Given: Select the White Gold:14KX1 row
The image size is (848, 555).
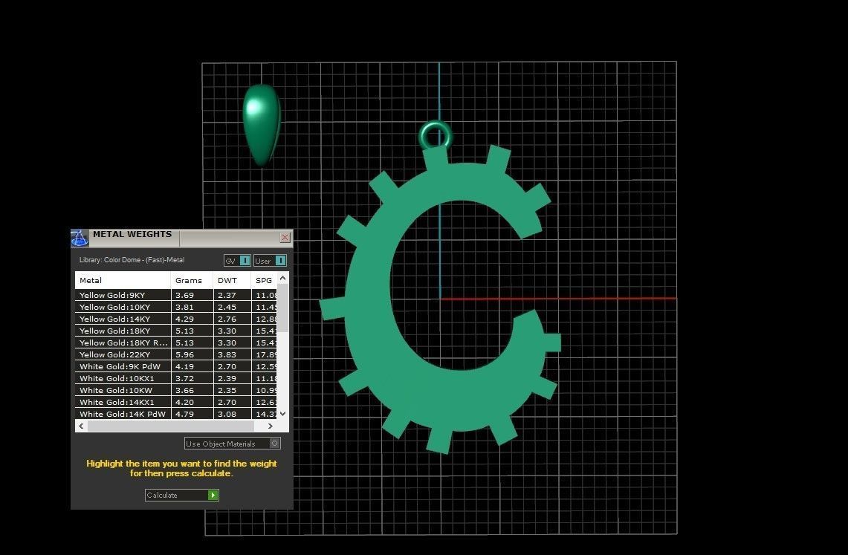Looking at the screenshot, I should (176, 402).
